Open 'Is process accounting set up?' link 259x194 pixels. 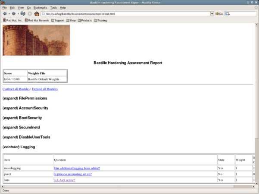click(73, 174)
